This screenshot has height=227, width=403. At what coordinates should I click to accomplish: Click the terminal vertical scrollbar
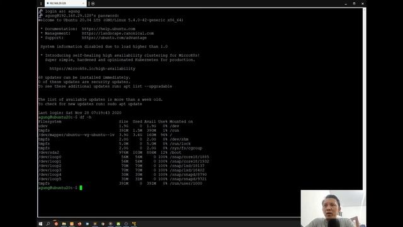(x=364, y=99)
